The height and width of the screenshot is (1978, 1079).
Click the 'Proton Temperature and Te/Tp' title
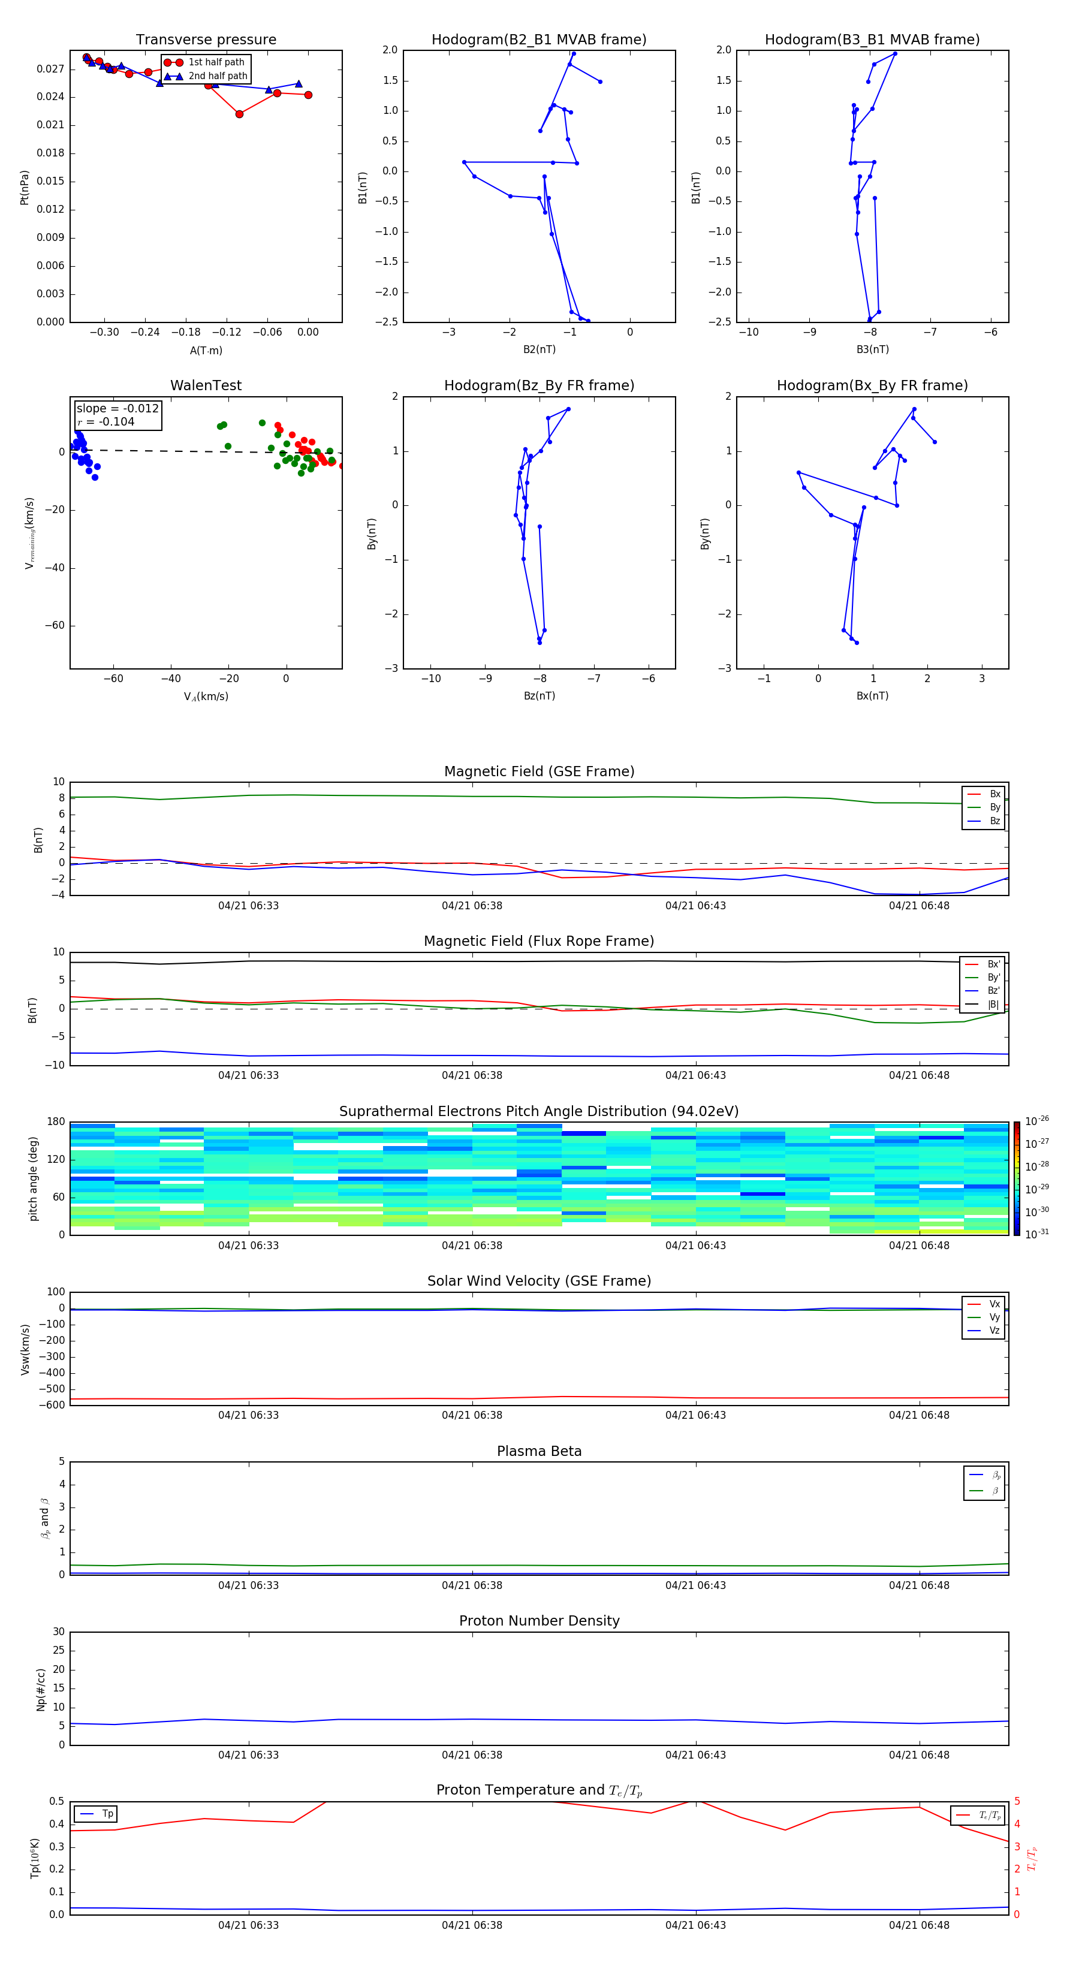(x=539, y=1790)
